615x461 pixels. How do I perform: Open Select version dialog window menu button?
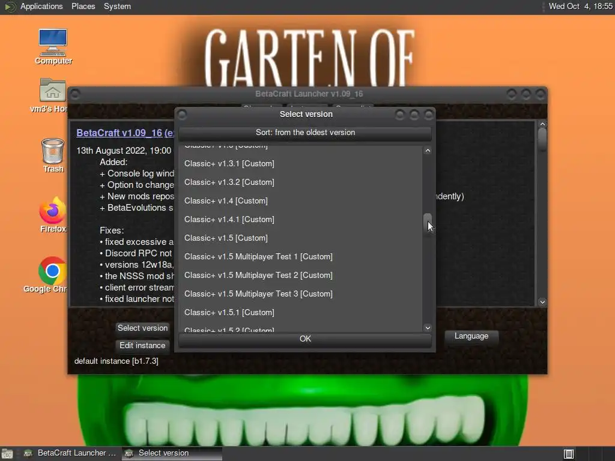[x=182, y=115]
